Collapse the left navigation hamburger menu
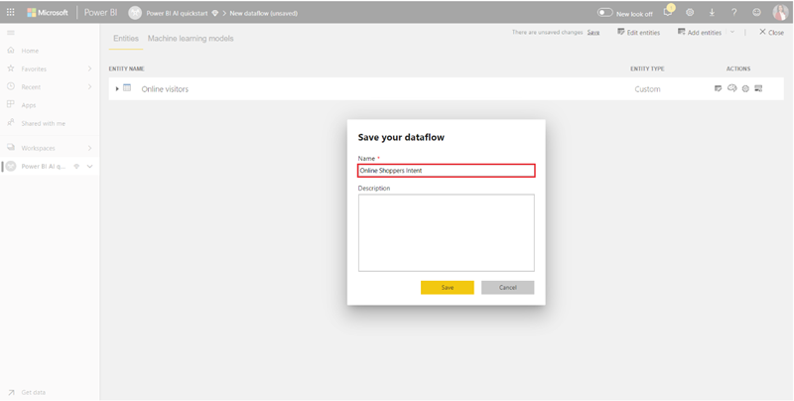Viewport: 794px width, 401px height. click(11, 33)
